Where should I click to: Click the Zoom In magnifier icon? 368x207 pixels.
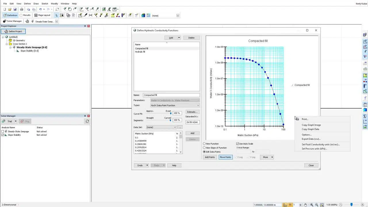point(311,205)
